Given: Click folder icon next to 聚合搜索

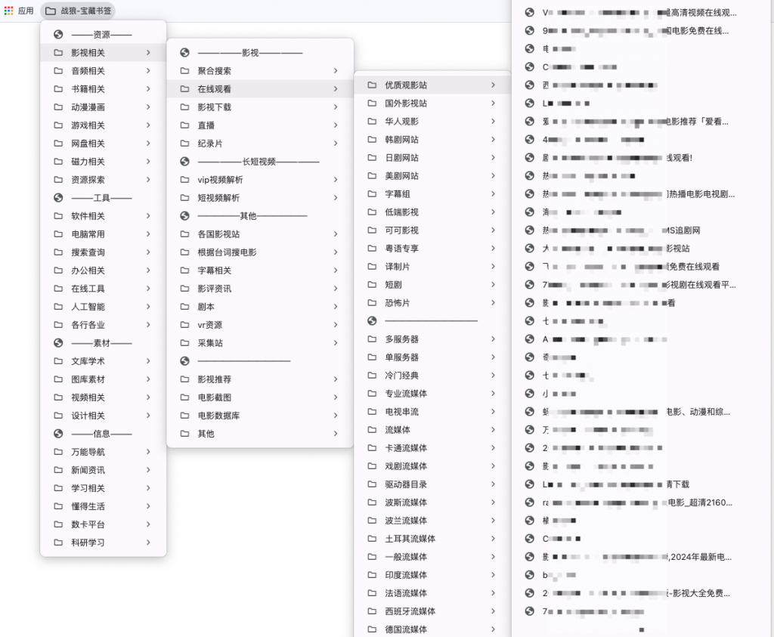Looking at the screenshot, I should pyautogui.click(x=184, y=71).
